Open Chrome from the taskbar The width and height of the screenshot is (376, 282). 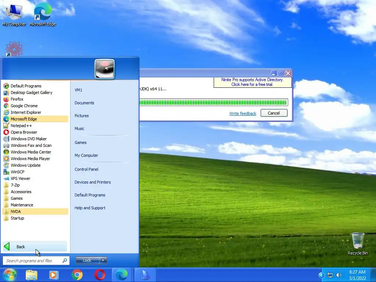[x=77, y=275]
